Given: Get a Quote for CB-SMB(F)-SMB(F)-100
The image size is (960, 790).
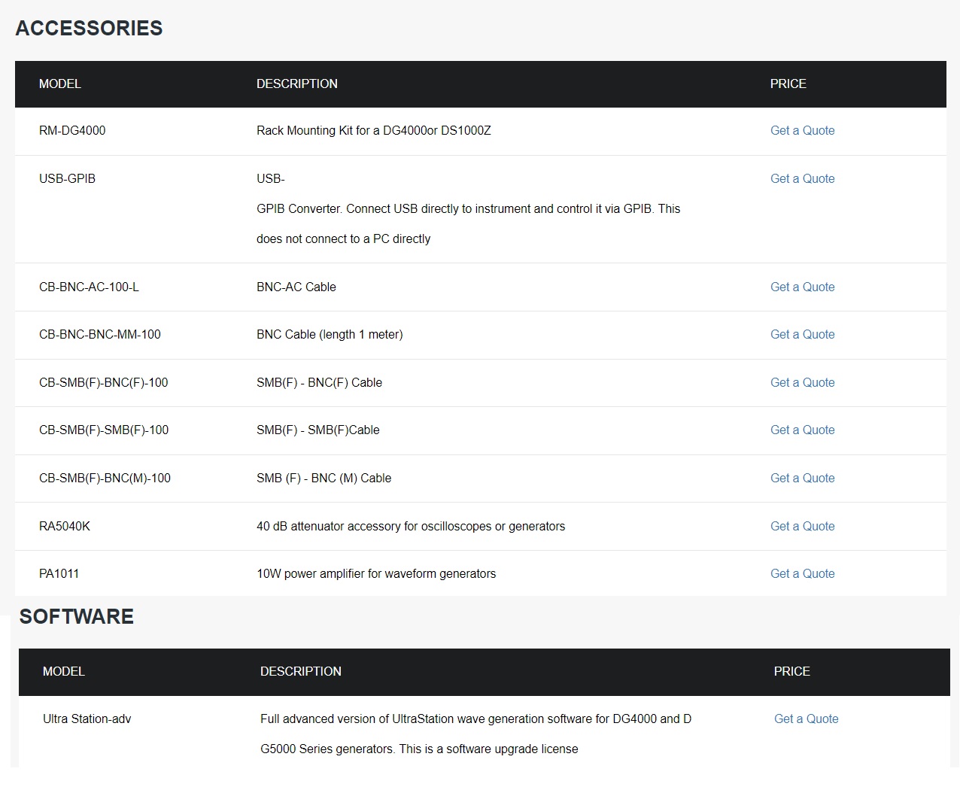Looking at the screenshot, I should (x=802, y=430).
